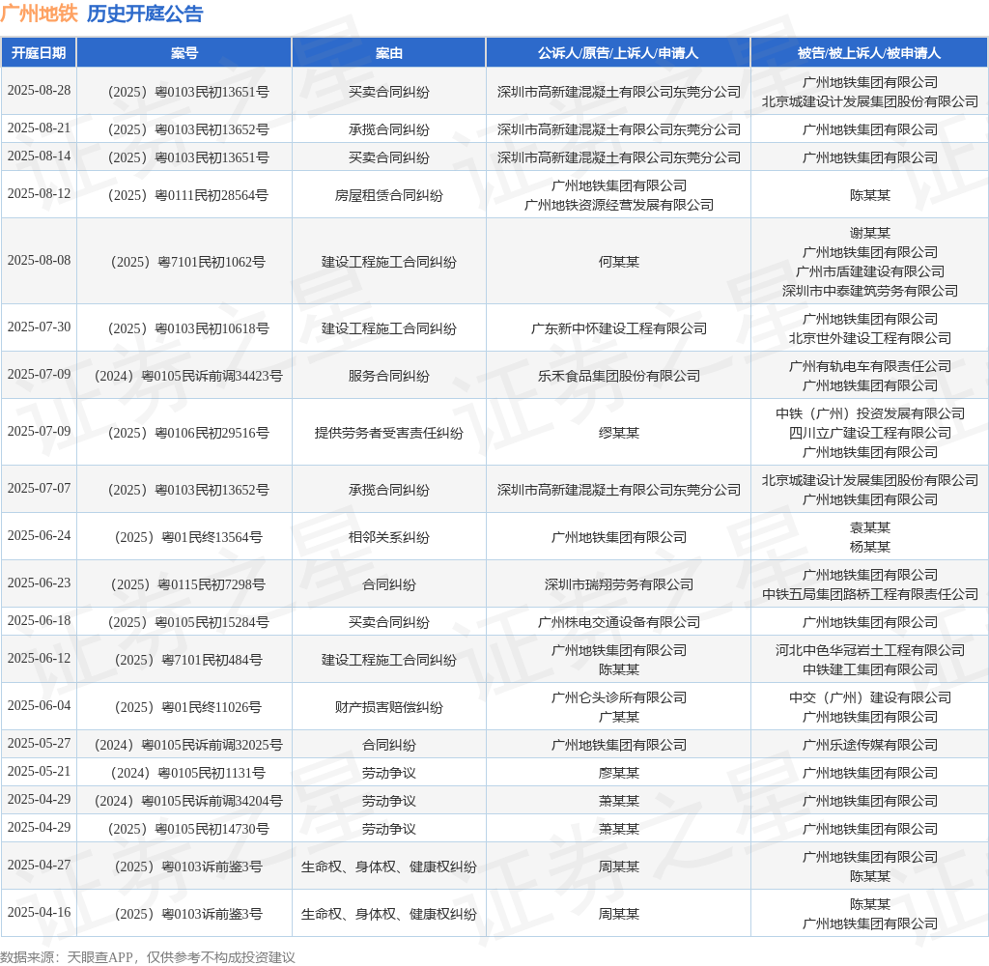The image size is (989, 966).
Task: Click plaintiff 广东新中怀建设工程有限公司
Action: tap(618, 328)
